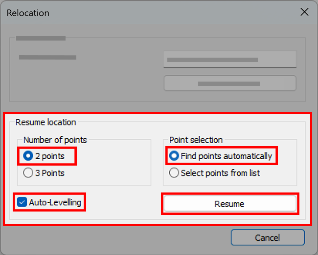Screen dimensions: 318x255
Task: Click the Cancel button
Action: tap(268, 238)
